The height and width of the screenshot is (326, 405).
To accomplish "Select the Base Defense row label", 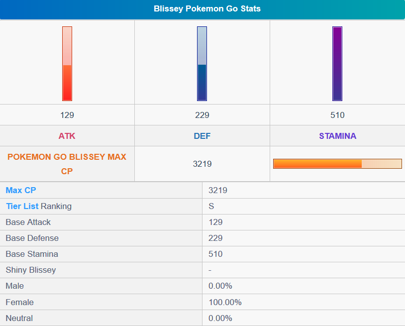I will [32, 238].
